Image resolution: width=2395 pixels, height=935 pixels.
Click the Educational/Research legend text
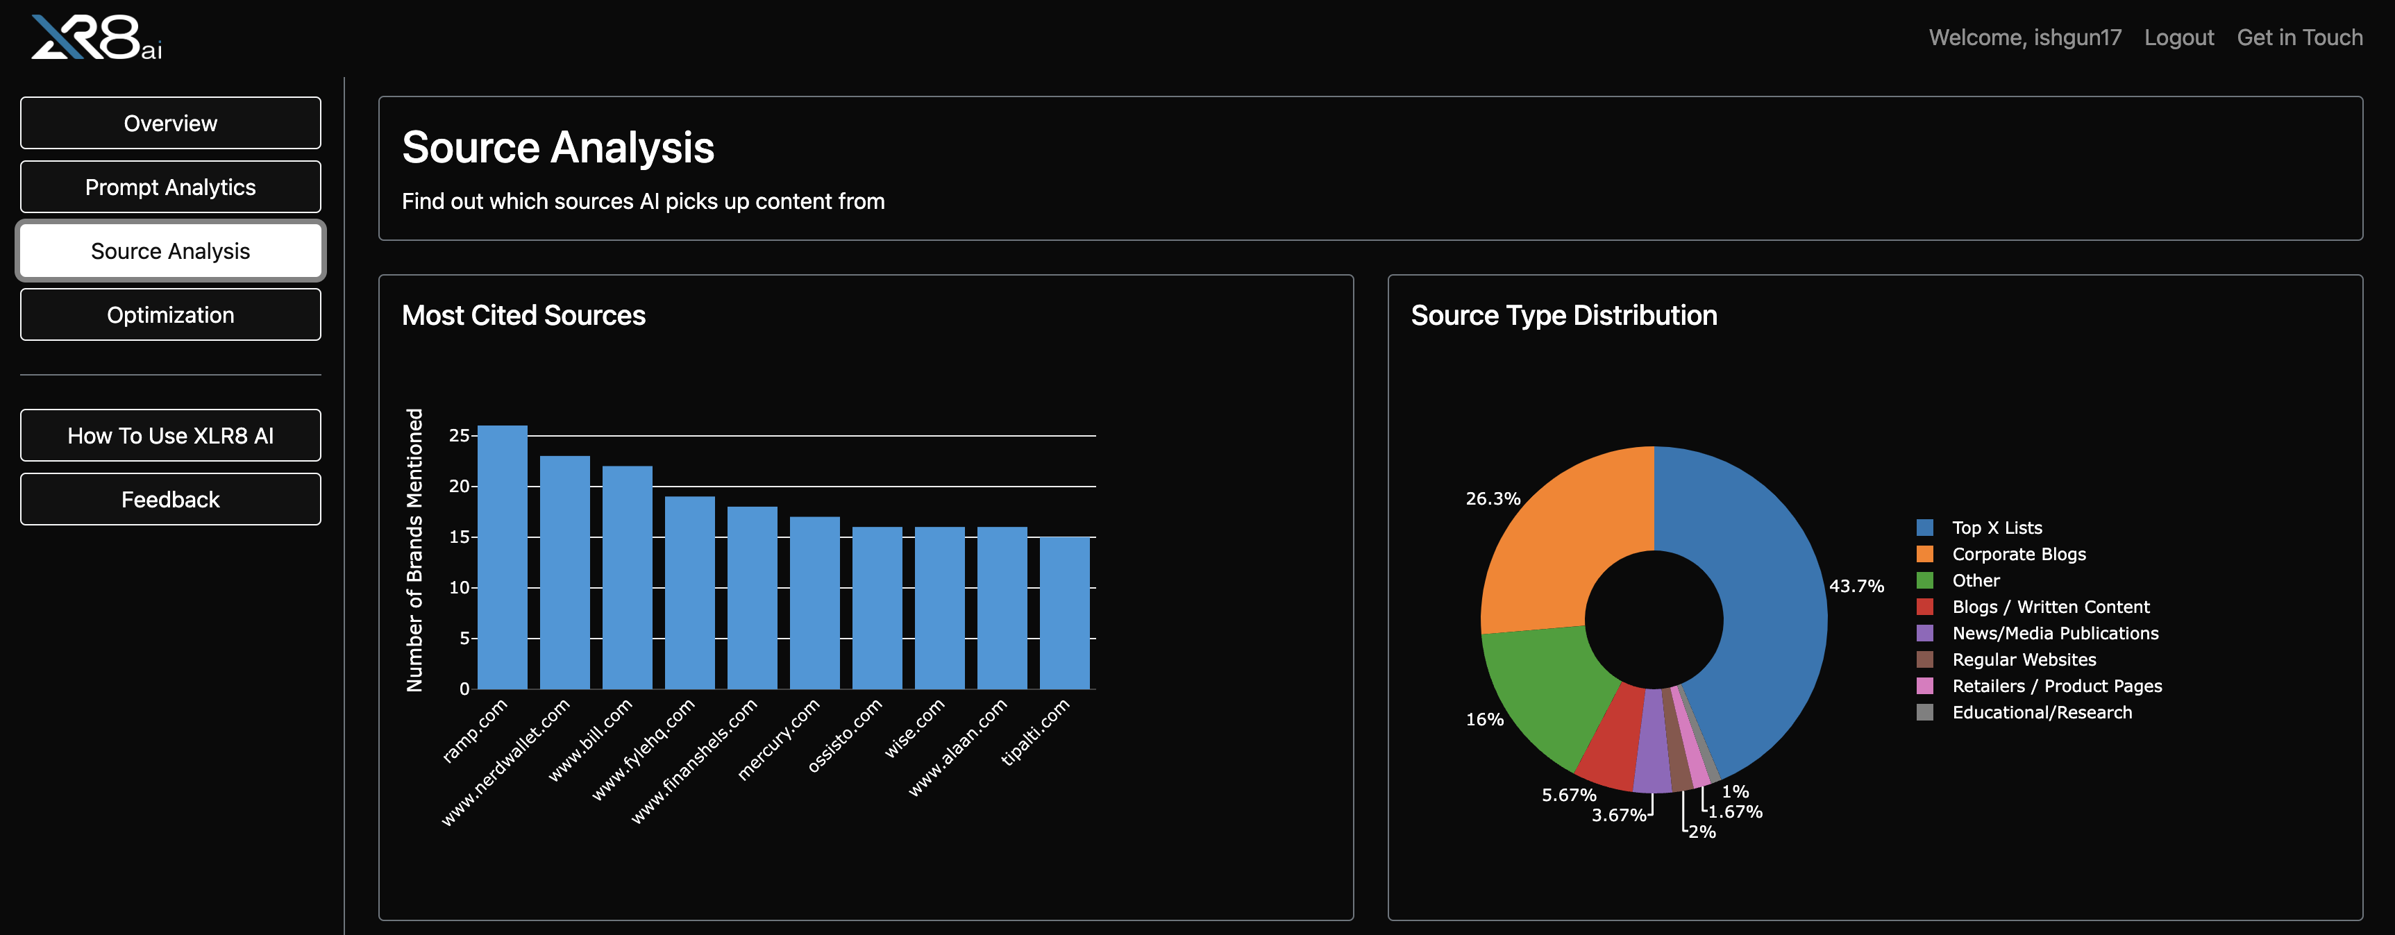click(x=2042, y=713)
